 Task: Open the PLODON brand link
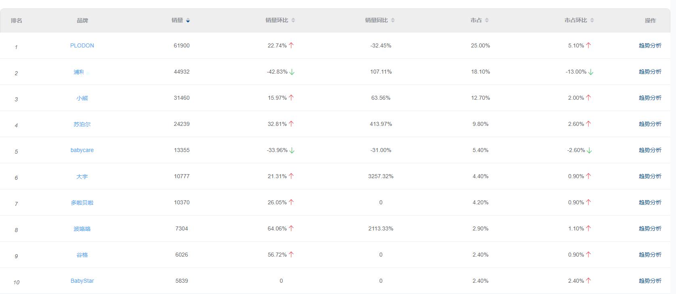82,45
